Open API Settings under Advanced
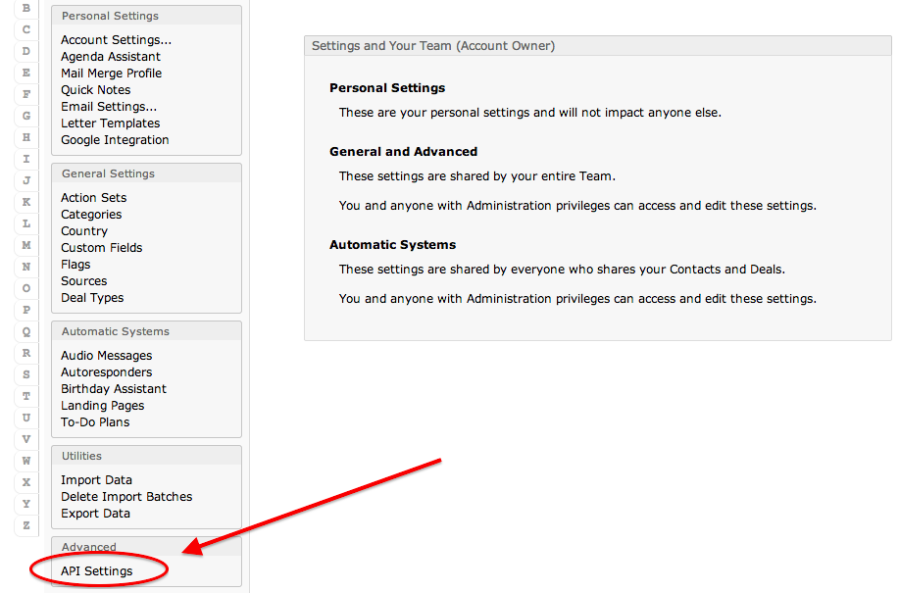Screen dimensions: 899x593 (x=96, y=571)
